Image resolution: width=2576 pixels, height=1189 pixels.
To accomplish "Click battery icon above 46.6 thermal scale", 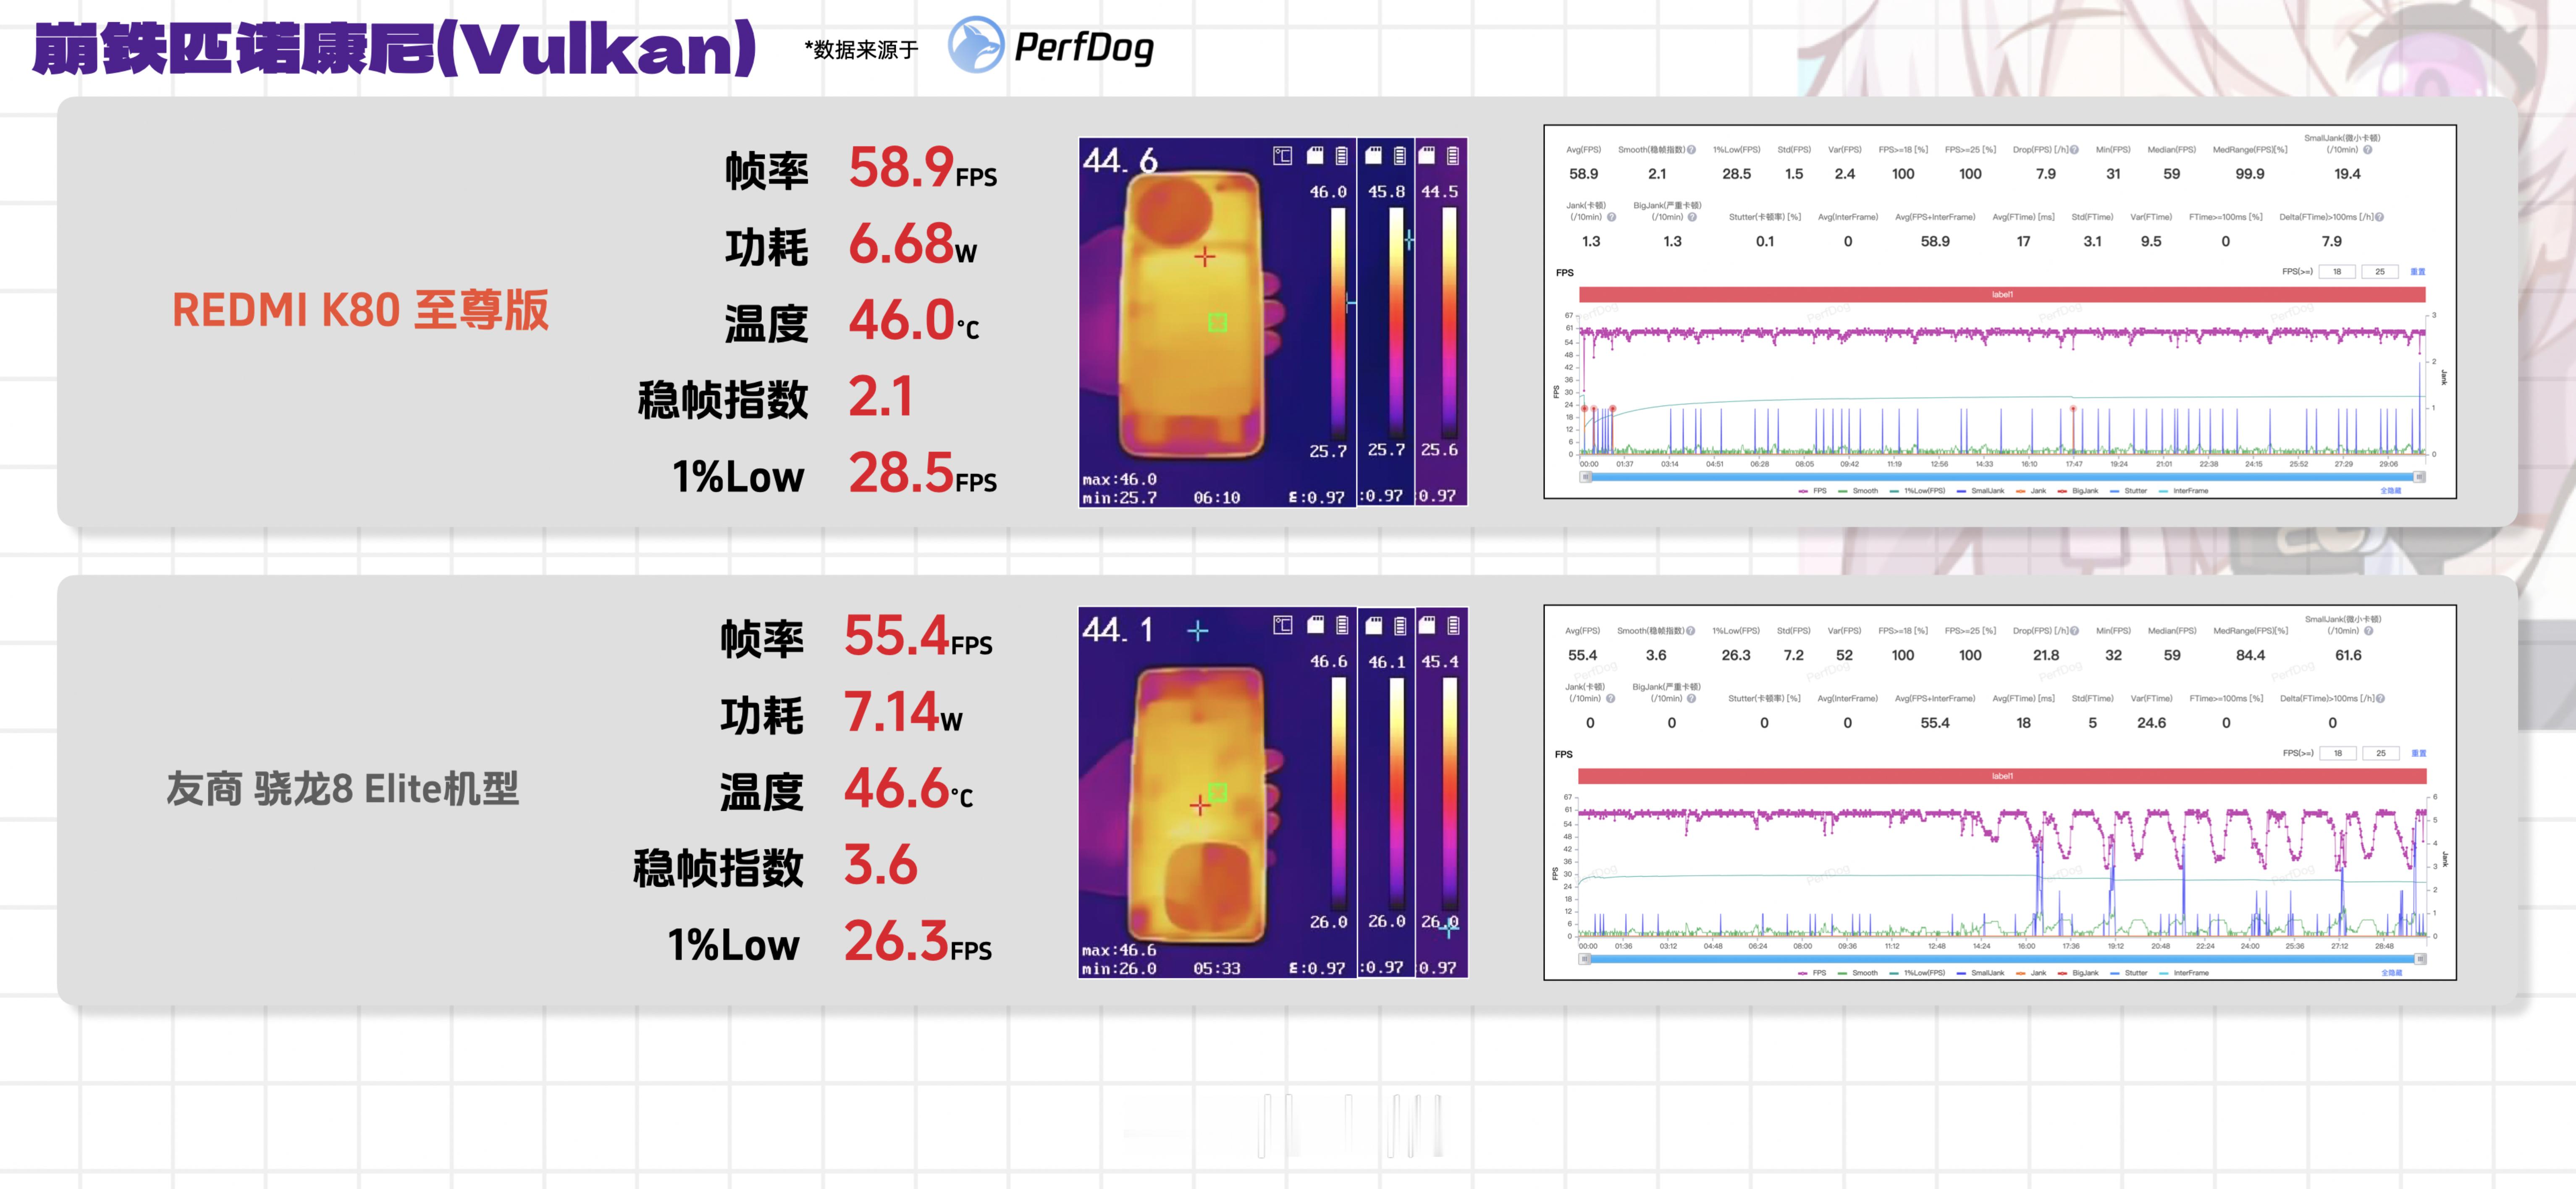I will pyautogui.click(x=1342, y=625).
